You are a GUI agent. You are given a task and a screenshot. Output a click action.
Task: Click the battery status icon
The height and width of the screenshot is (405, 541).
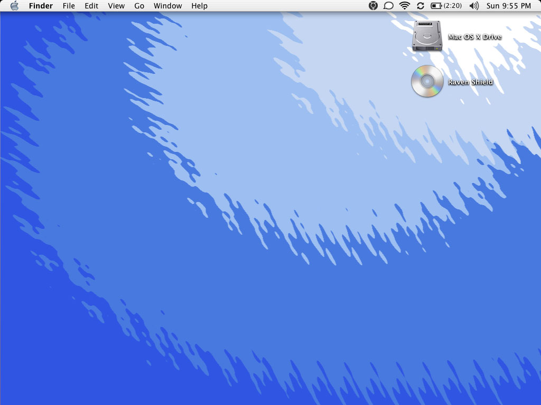click(436, 6)
